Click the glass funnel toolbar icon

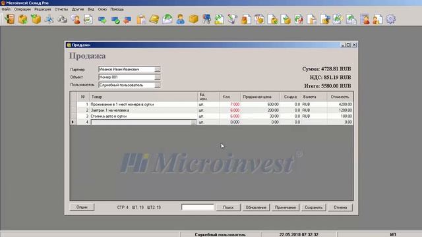coord(233,19)
